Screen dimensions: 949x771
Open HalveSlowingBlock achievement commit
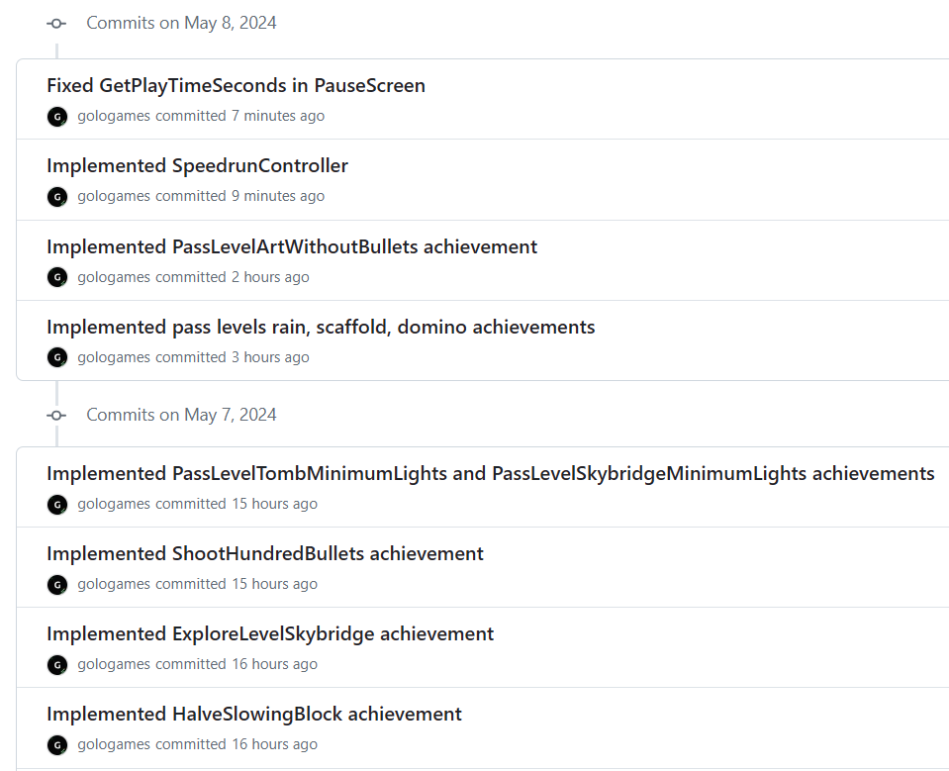(254, 715)
